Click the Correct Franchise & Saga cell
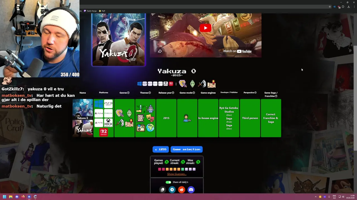 271,118
